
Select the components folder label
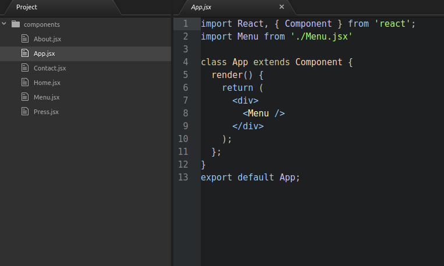[42, 24]
